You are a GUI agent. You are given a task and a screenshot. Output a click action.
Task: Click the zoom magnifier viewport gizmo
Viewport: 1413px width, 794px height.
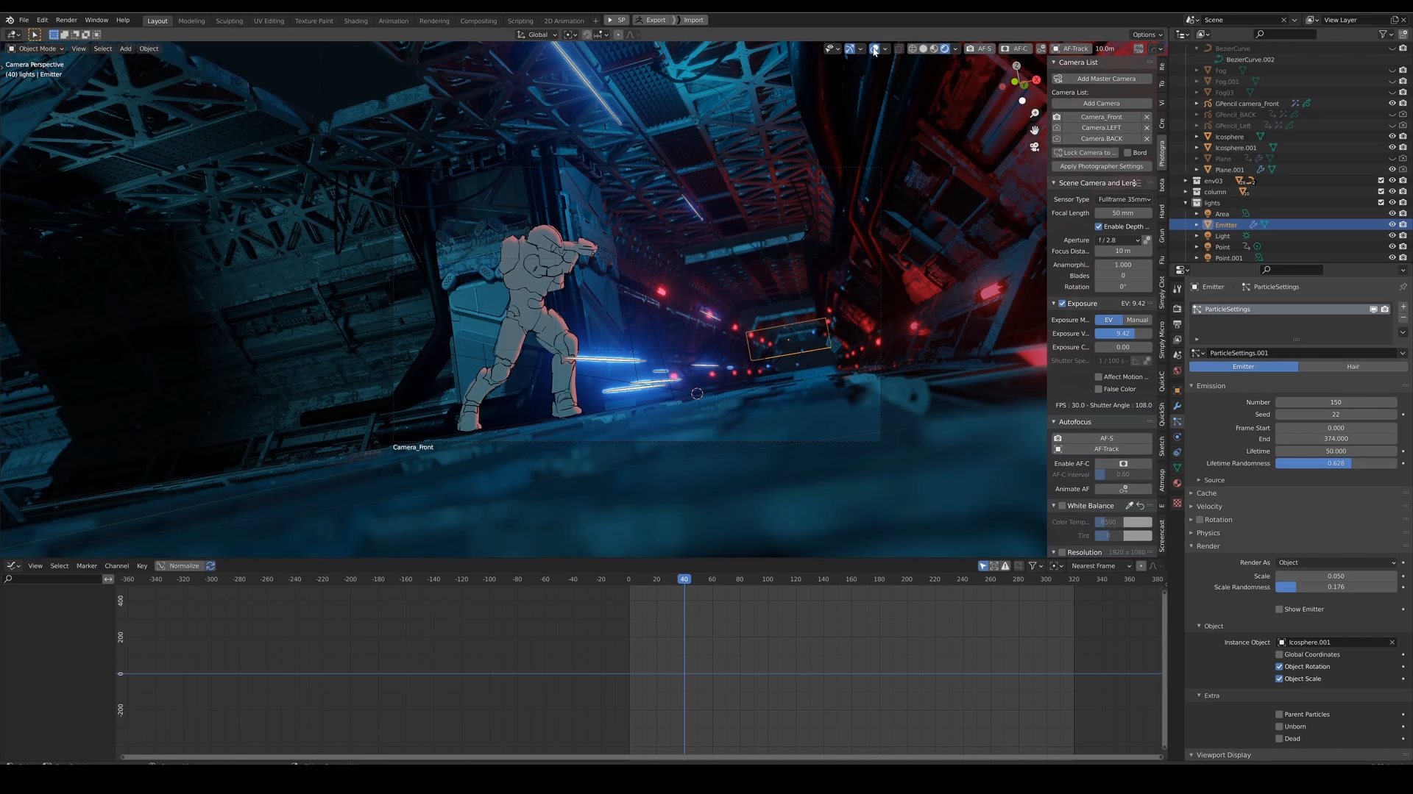coord(1034,113)
